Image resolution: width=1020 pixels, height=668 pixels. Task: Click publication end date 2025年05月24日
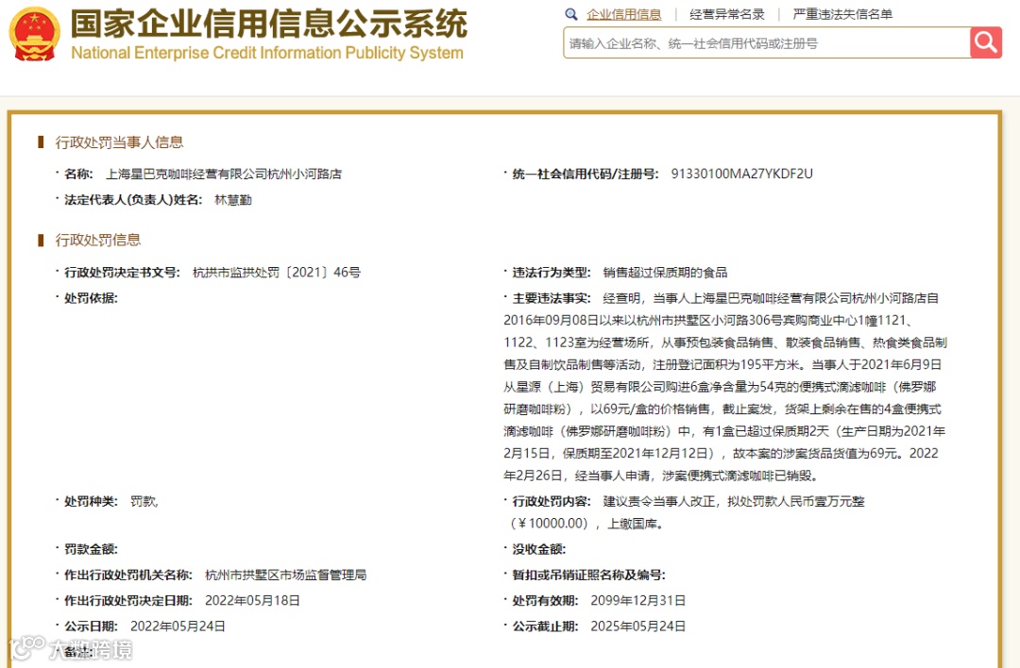click(638, 626)
